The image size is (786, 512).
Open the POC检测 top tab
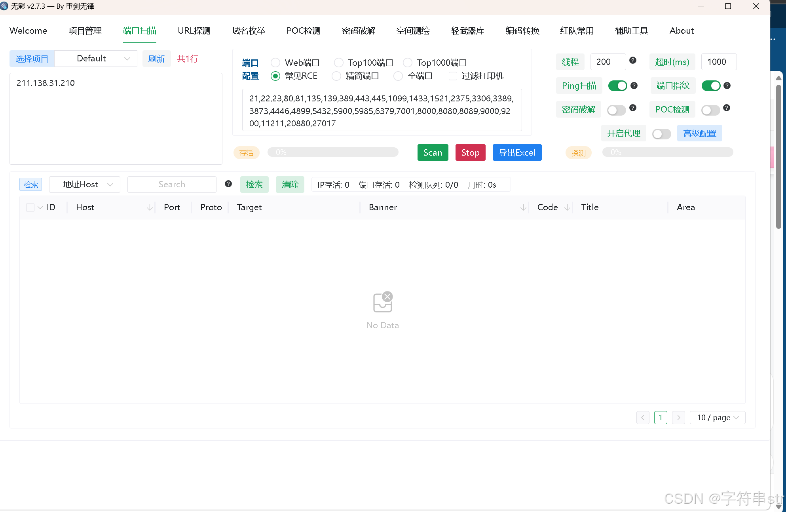point(304,31)
